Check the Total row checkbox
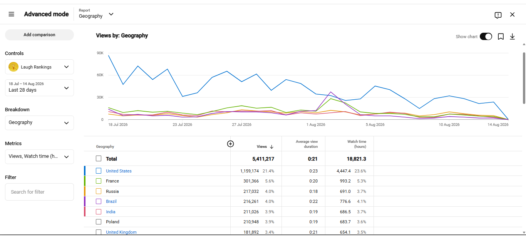 (x=99, y=159)
